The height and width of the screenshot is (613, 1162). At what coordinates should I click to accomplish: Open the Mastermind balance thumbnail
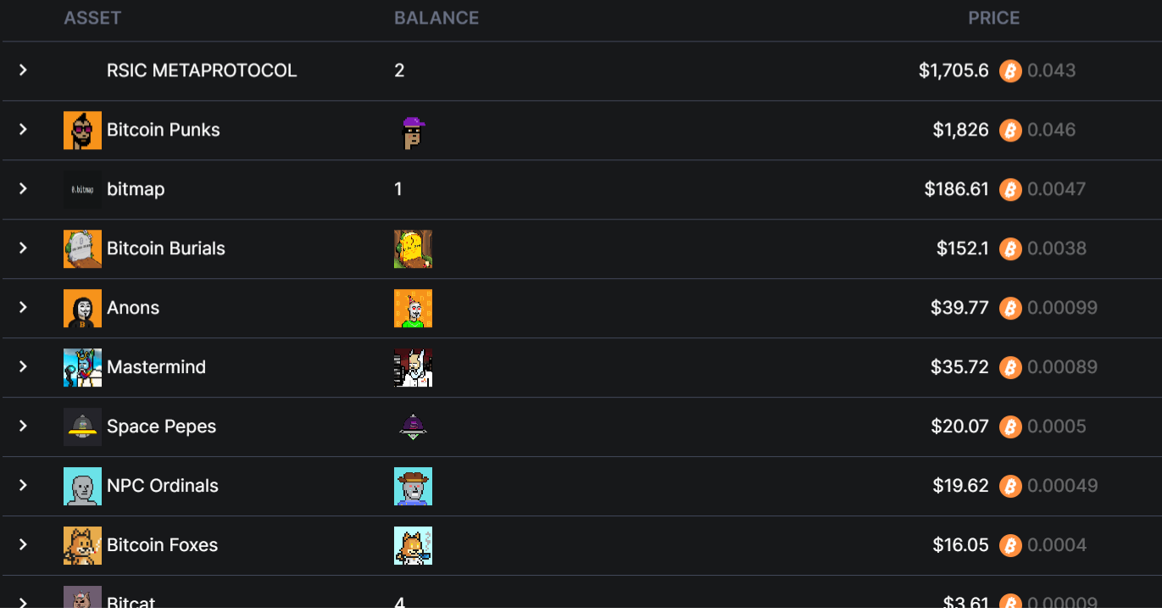[413, 367]
